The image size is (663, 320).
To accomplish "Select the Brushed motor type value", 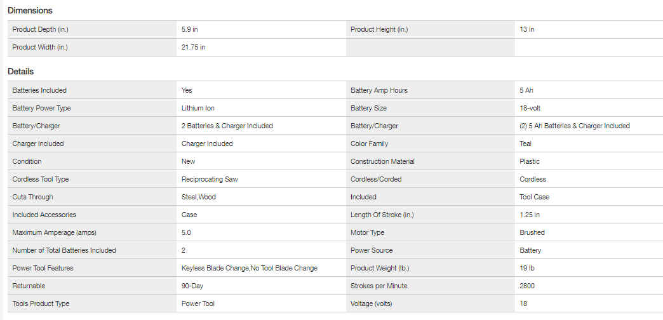I will point(532,232).
